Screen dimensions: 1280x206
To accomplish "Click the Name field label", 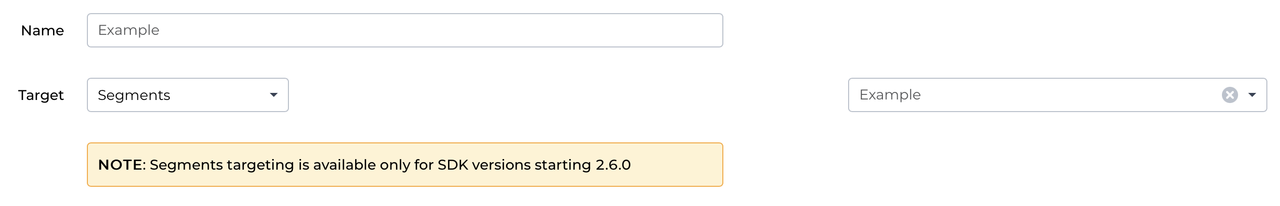I will point(42,31).
